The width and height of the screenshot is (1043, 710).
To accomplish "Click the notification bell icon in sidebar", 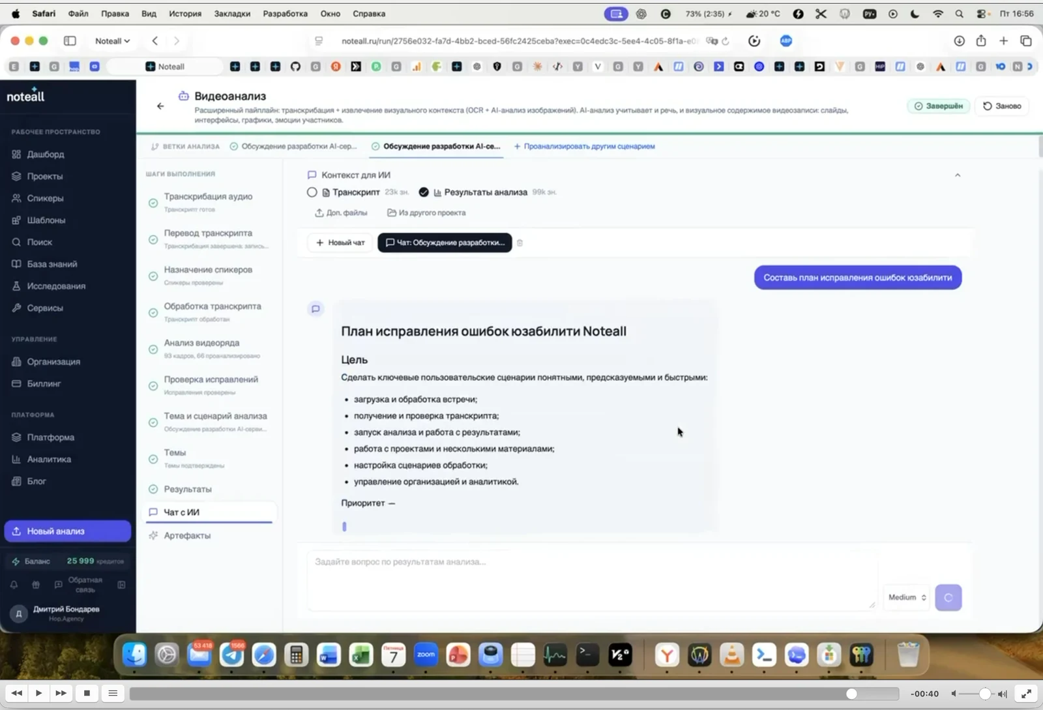I will coord(14,585).
